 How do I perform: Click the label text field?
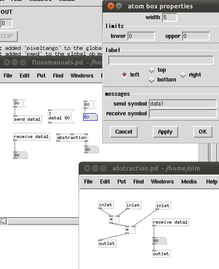(161, 60)
